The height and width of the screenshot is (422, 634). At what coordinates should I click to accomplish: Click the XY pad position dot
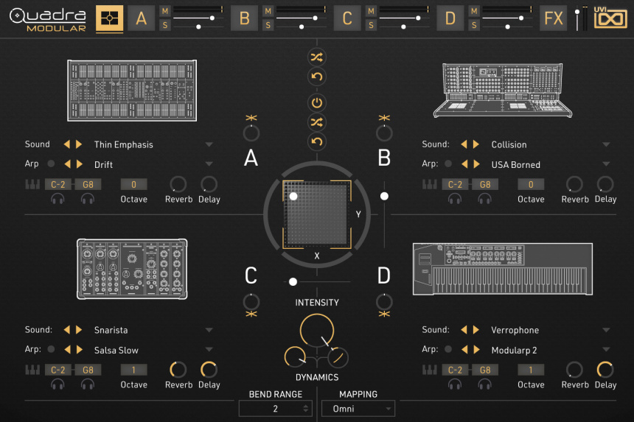(x=293, y=196)
